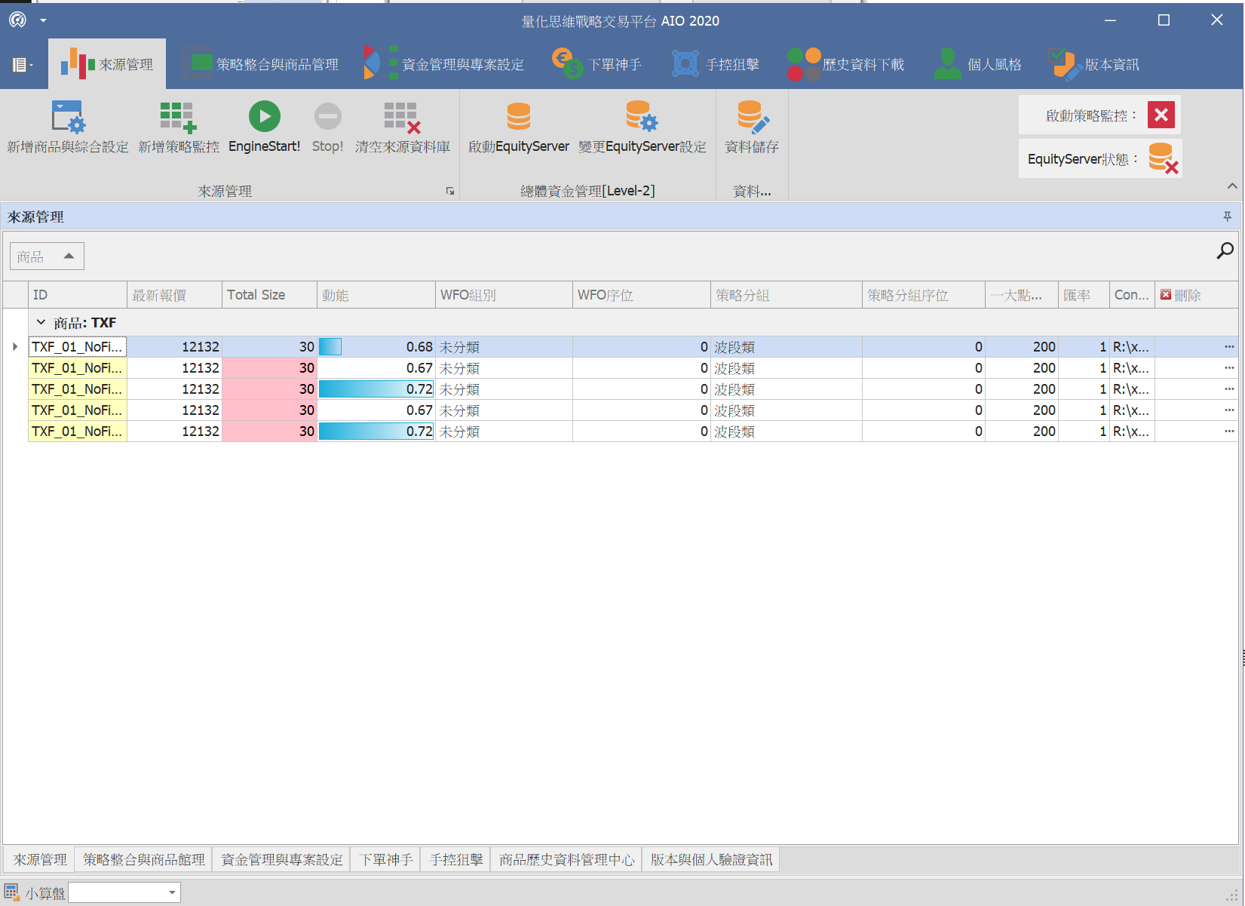The width and height of the screenshot is (1245, 906).
Task: Sort by Total Size column header
Action: [270, 295]
